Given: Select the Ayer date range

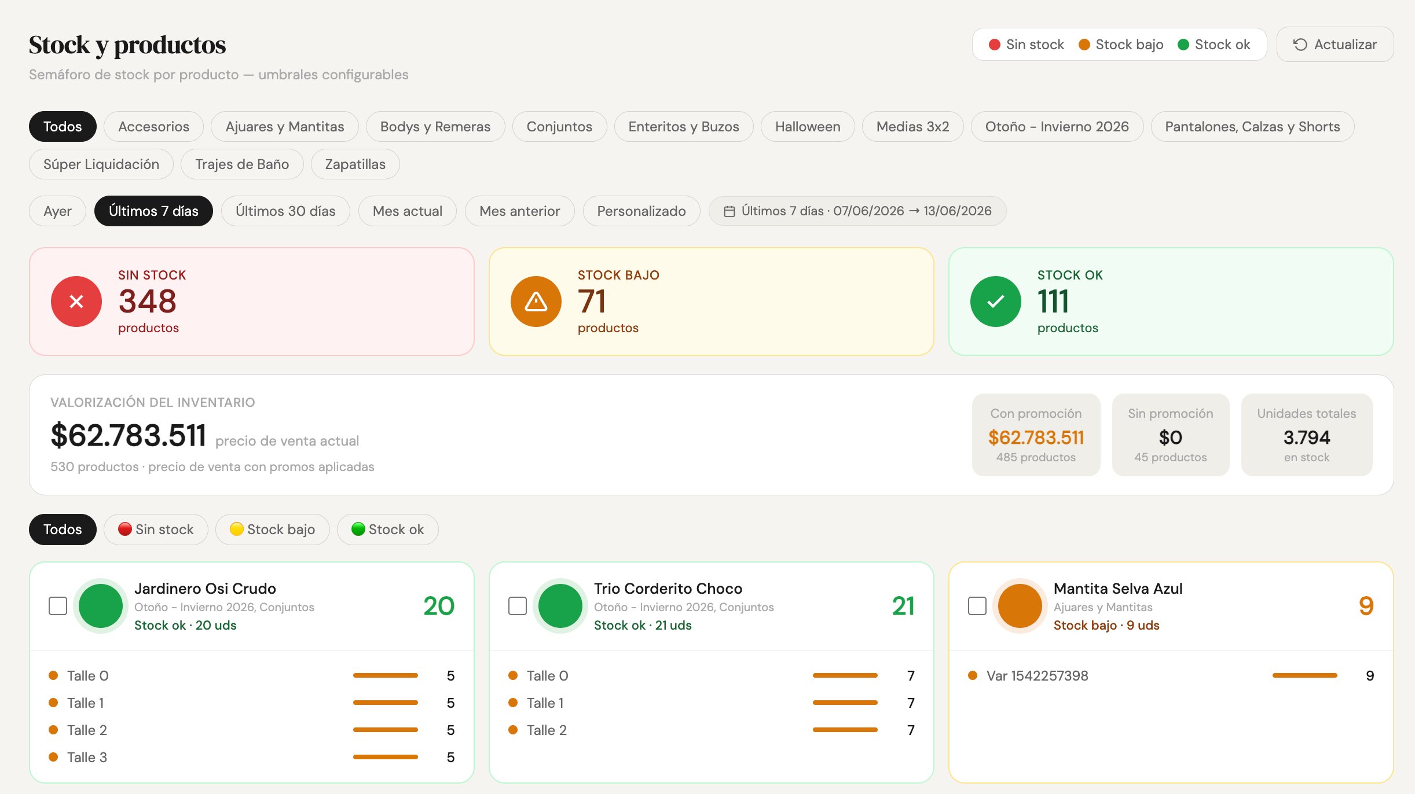Looking at the screenshot, I should [x=57, y=211].
